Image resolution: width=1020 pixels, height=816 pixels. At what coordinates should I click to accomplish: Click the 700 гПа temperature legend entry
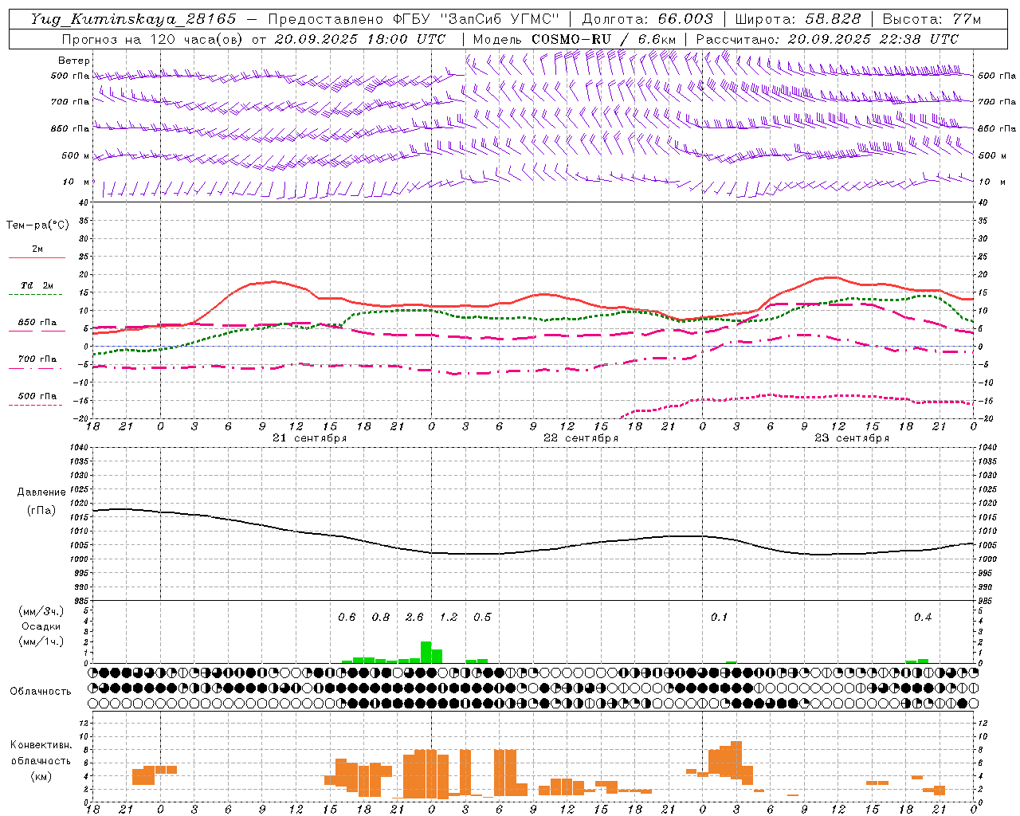tap(37, 359)
